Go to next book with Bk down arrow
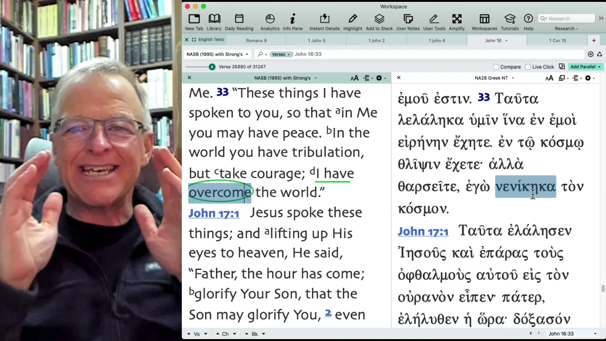The height and width of the screenshot is (341, 606). pos(263,334)
